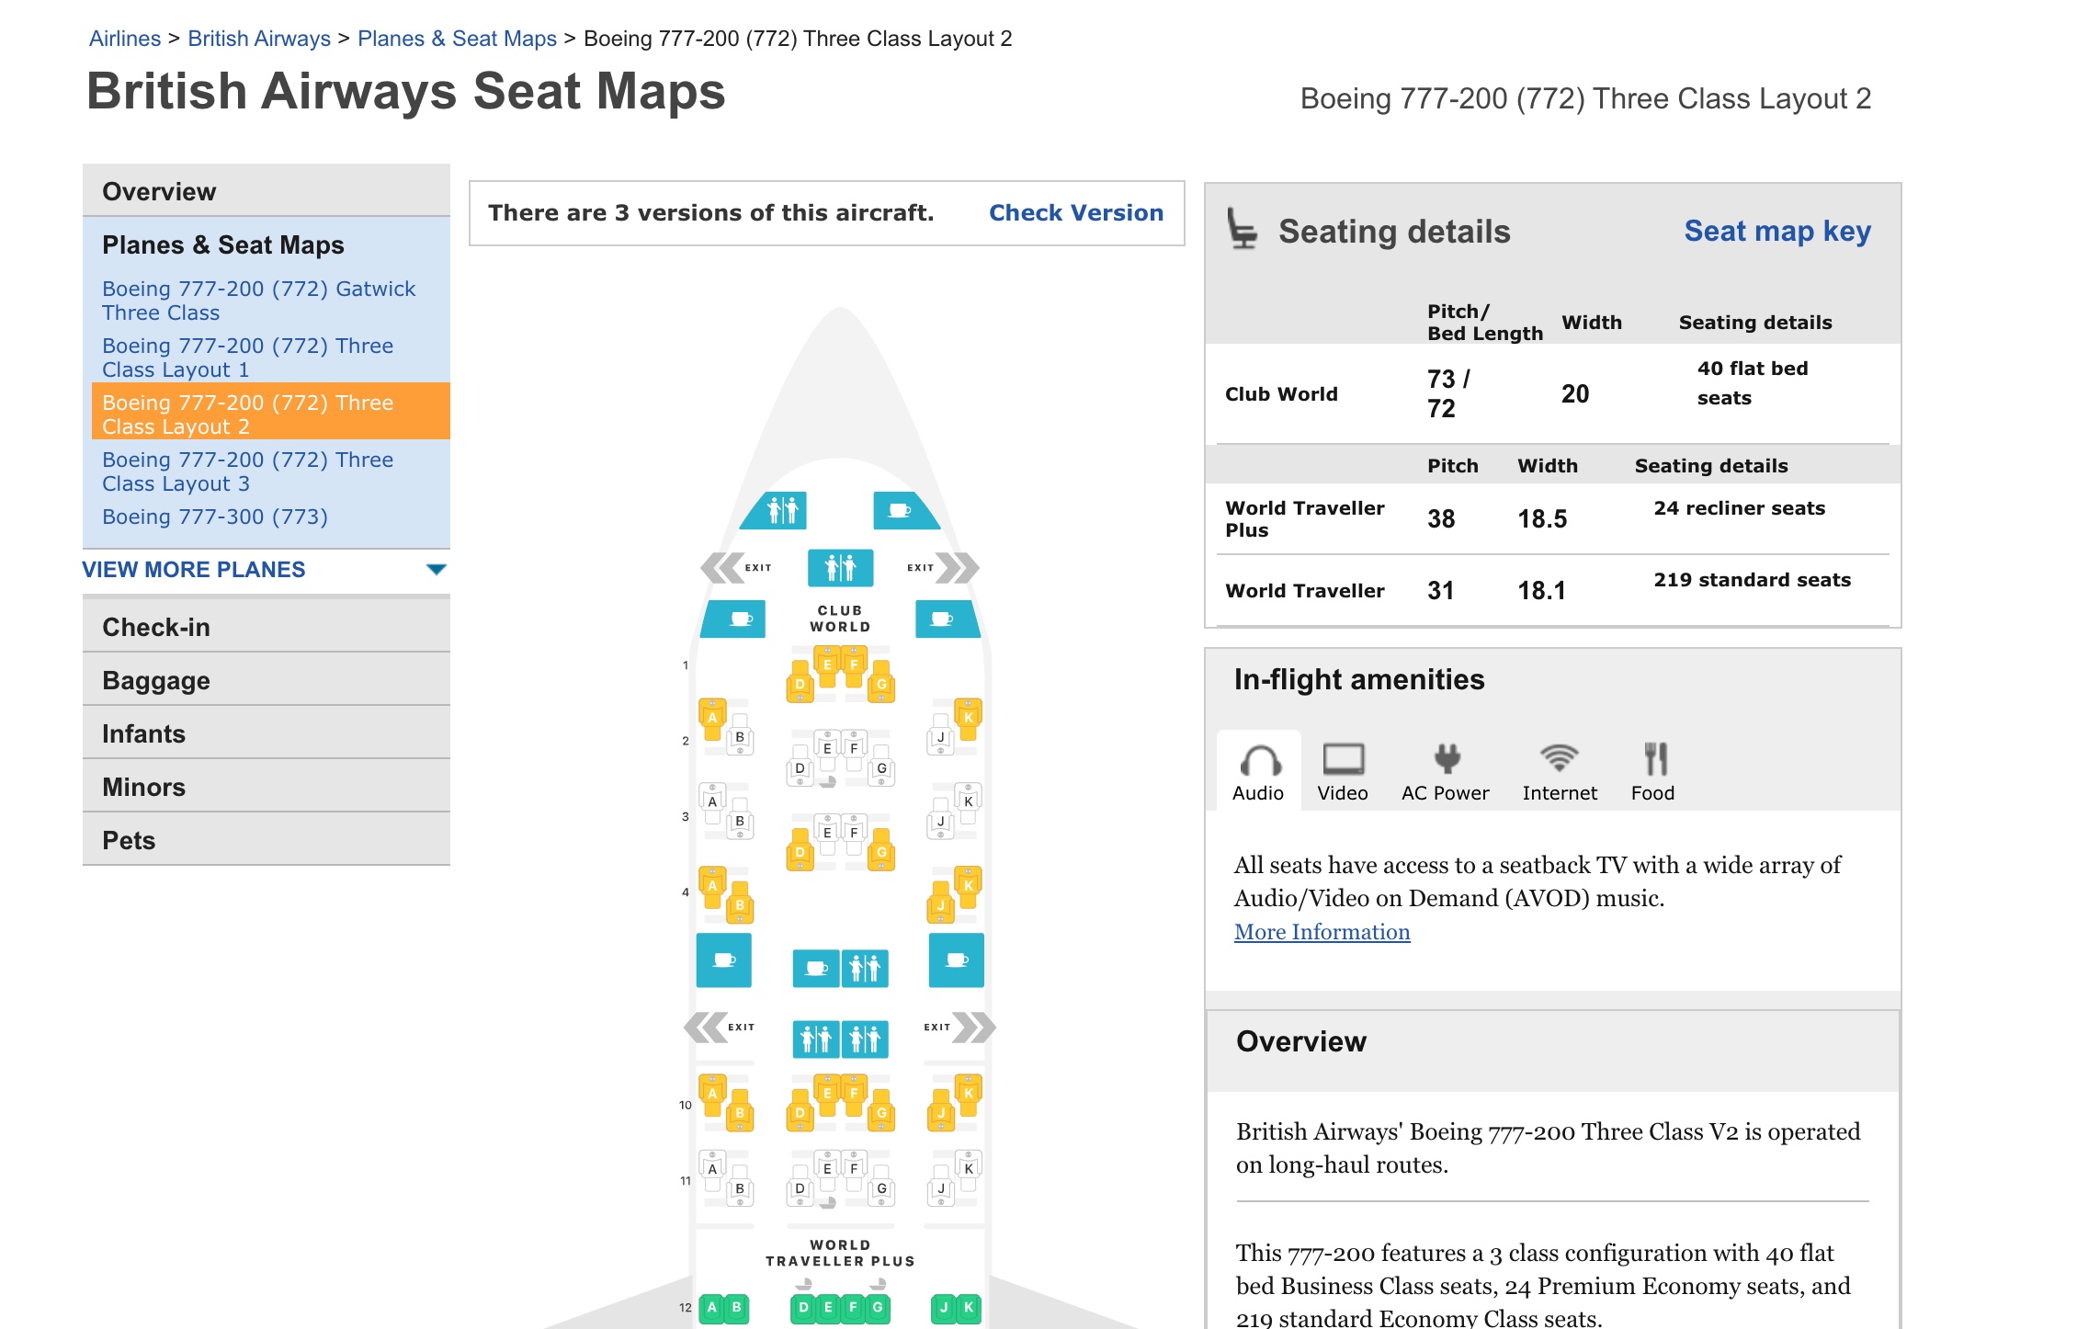This screenshot has width=2077, height=1329.
Task: Choose seat 10A near the exit
Action: [x=712, y=1093]
